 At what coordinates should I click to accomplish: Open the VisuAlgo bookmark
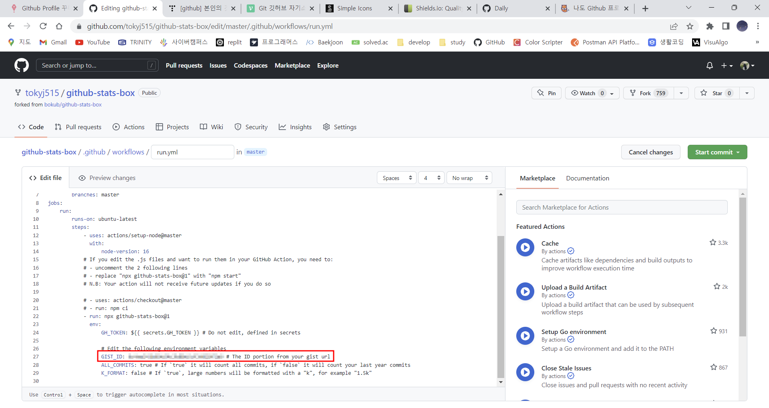coord(710,42)
